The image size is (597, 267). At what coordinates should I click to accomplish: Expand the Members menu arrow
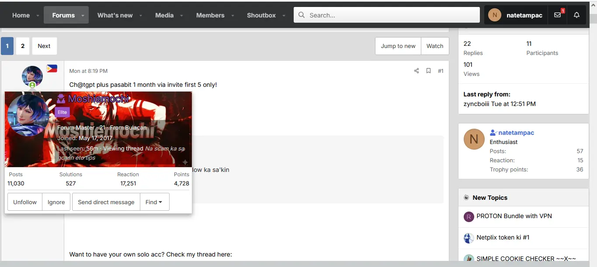[x=232, y=16]
